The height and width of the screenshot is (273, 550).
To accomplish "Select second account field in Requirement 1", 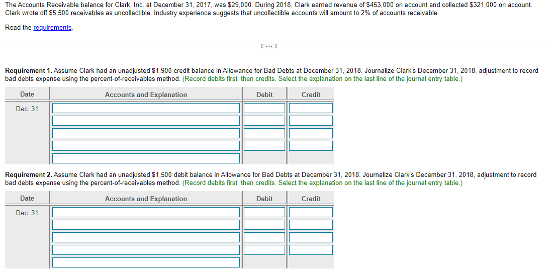I will point(146,121).
